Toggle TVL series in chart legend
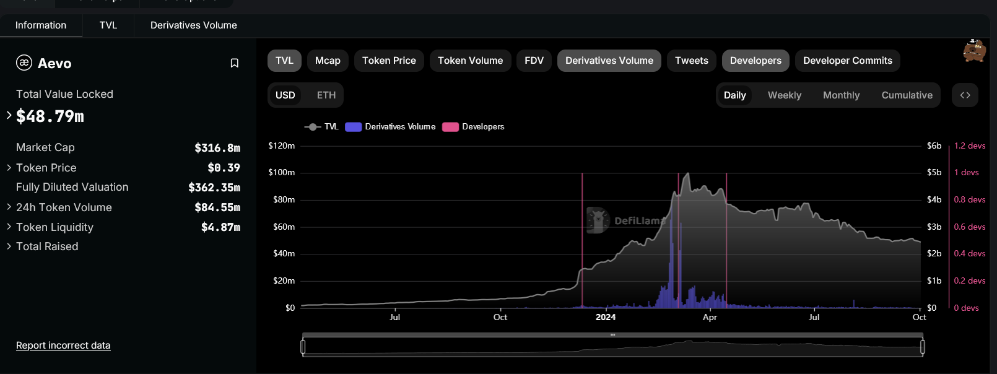 click(x=321, y=127)
